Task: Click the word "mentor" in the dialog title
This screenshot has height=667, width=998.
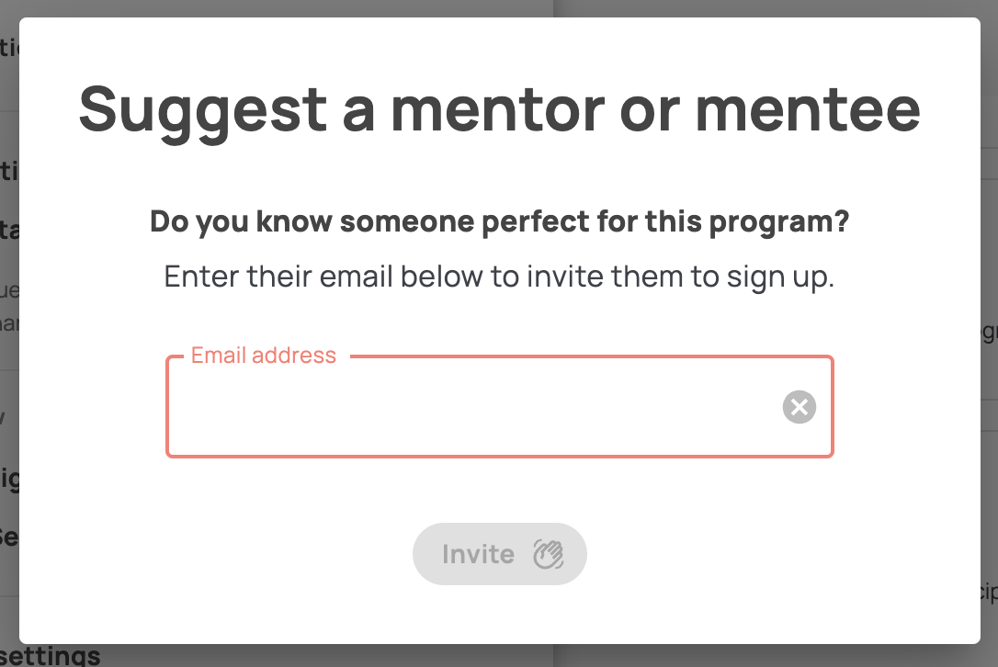Action: [498, 110]
